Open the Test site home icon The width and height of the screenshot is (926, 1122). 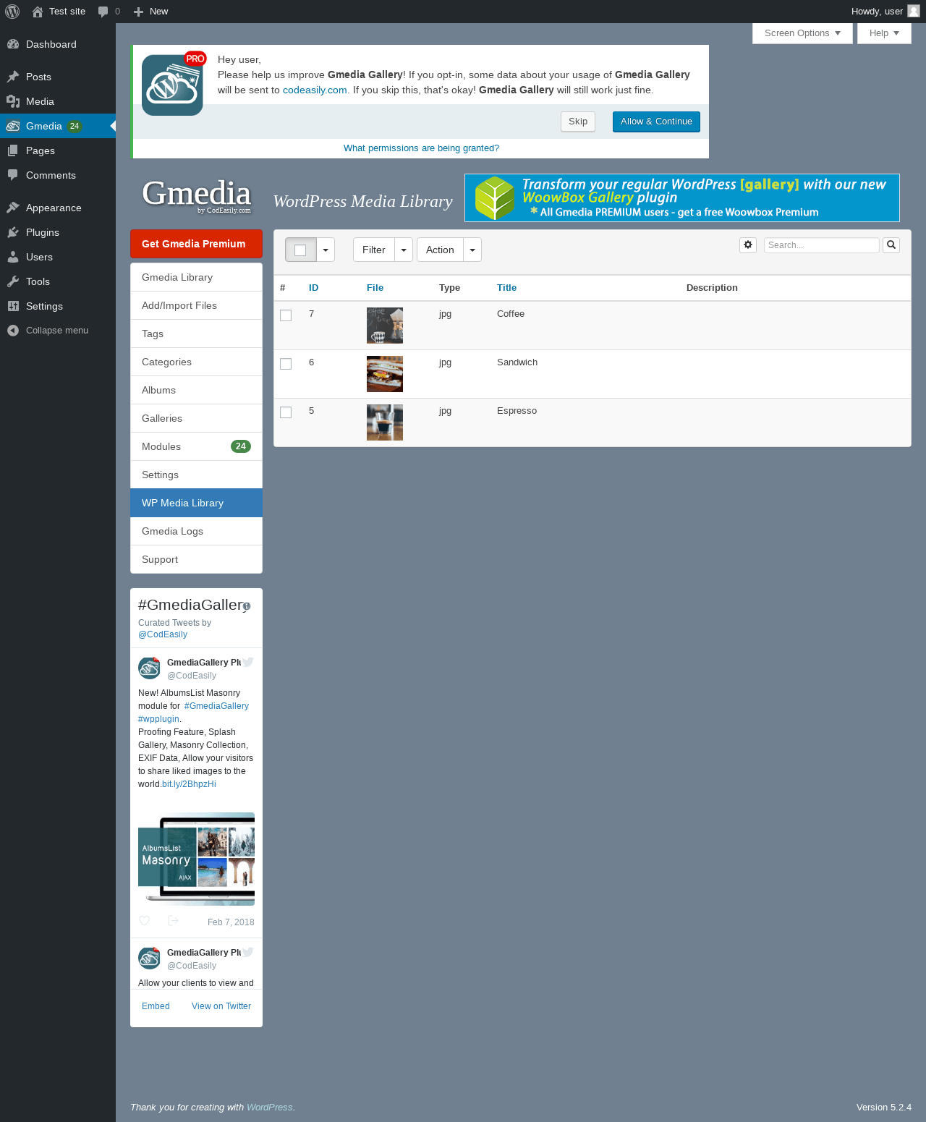(38, 12)
